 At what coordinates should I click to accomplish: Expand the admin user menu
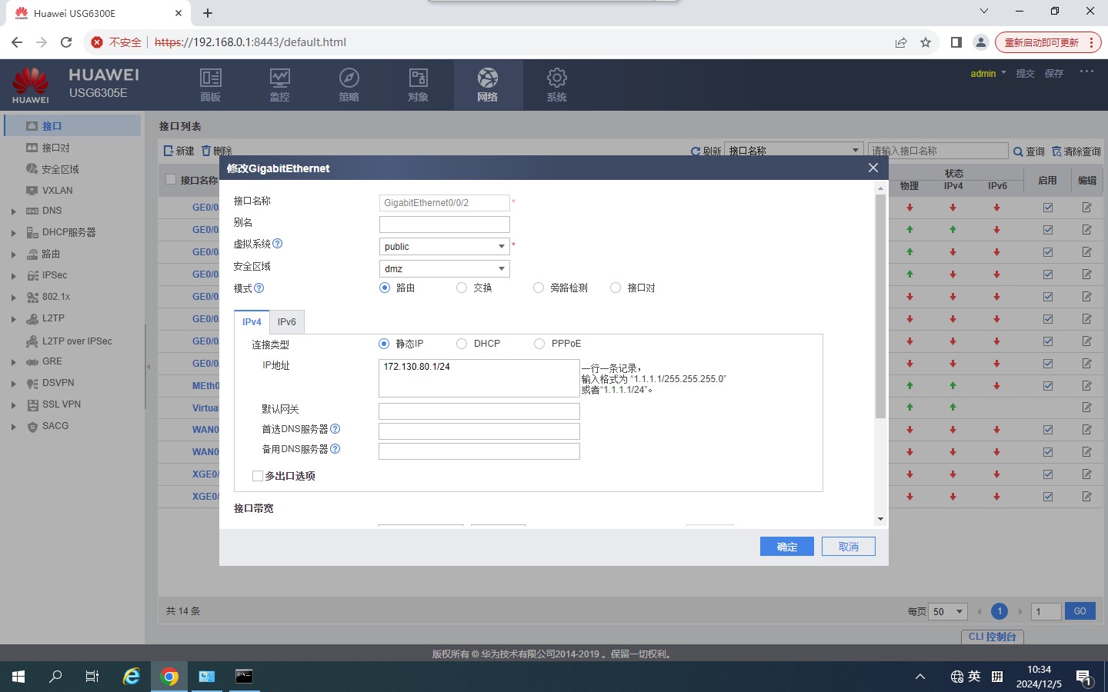[988, 74]
